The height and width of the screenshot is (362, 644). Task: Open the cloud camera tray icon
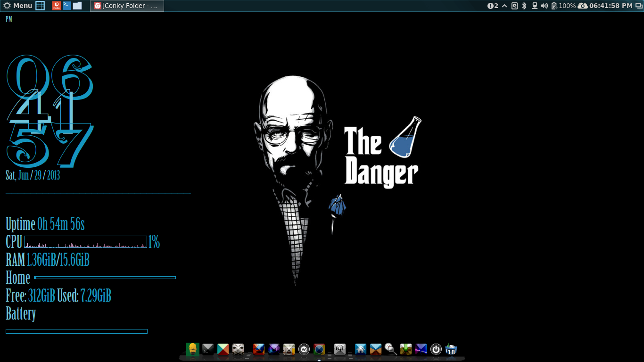(x=582, y=6)
